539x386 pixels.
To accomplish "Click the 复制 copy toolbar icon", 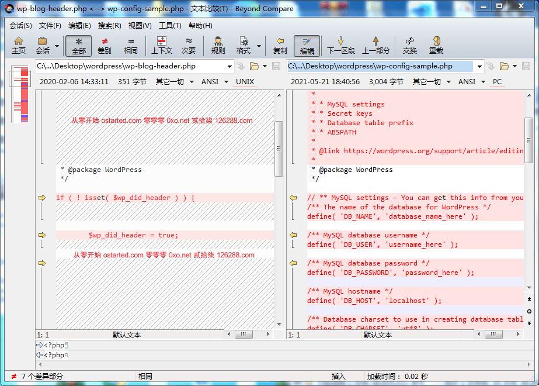I will 280,46.
